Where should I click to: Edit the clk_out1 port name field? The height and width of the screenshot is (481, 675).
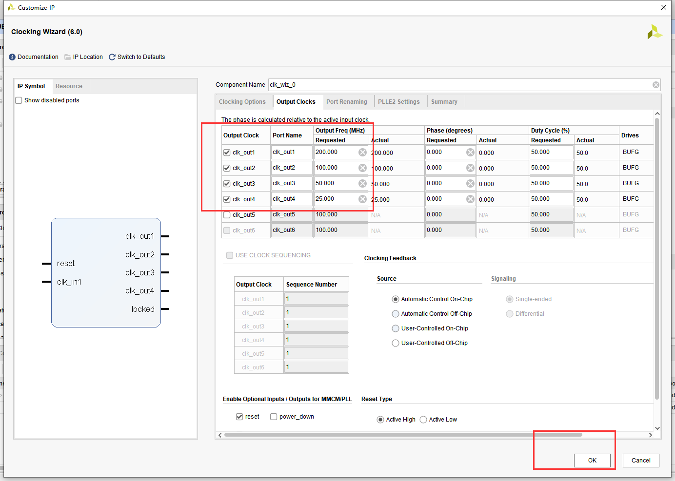click(292, 152)
